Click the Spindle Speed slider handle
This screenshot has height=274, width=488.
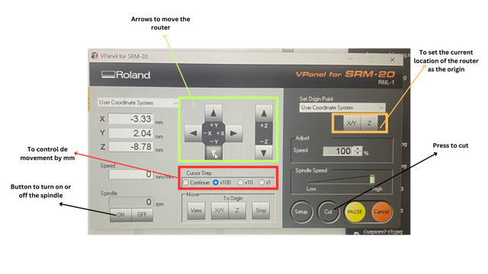point(372,180)
